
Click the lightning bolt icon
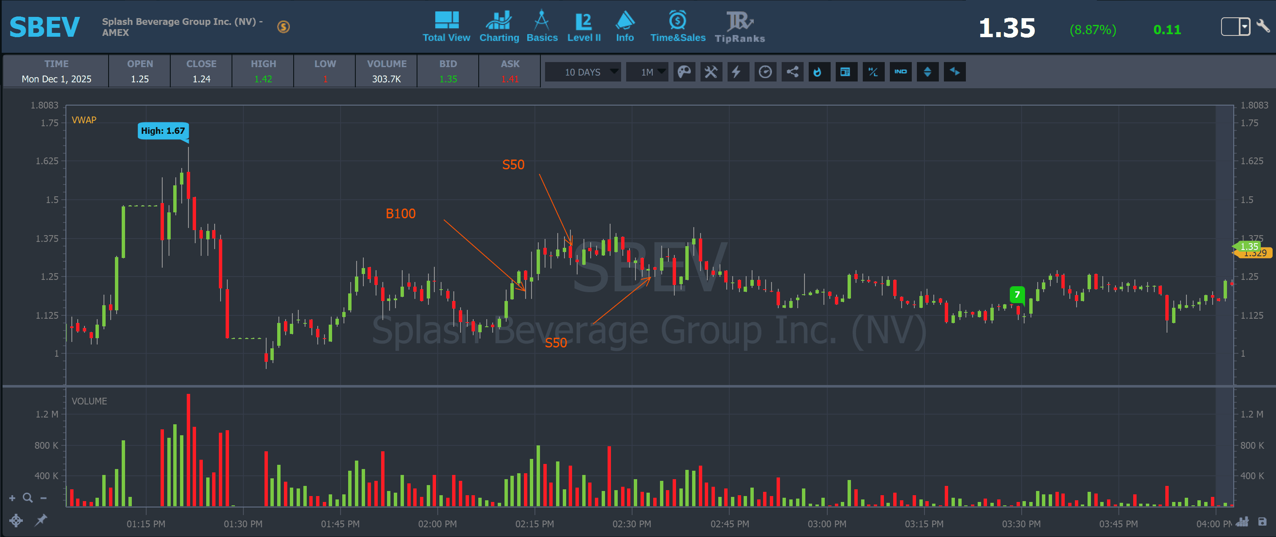[x=738, y=72]
